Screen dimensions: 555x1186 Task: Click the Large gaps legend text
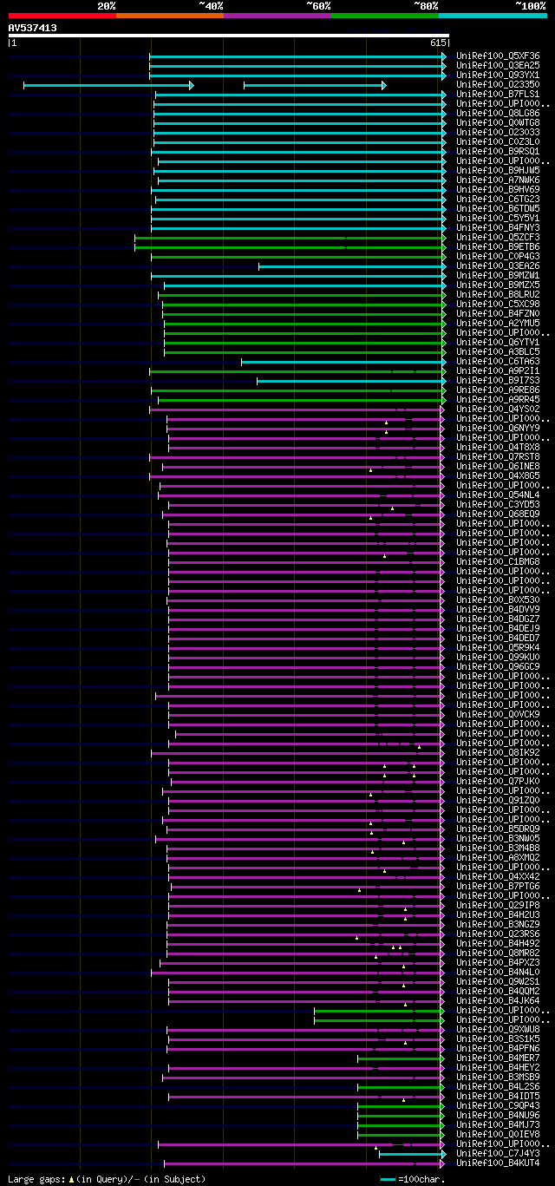tap(107, 1179)
